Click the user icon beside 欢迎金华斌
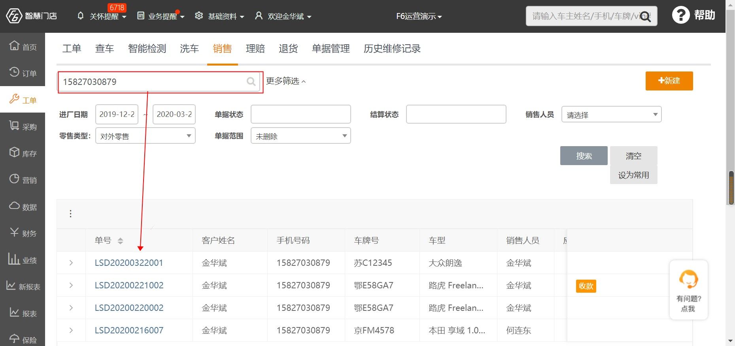Screen dimensions: 735x346 tap(259, 16)
